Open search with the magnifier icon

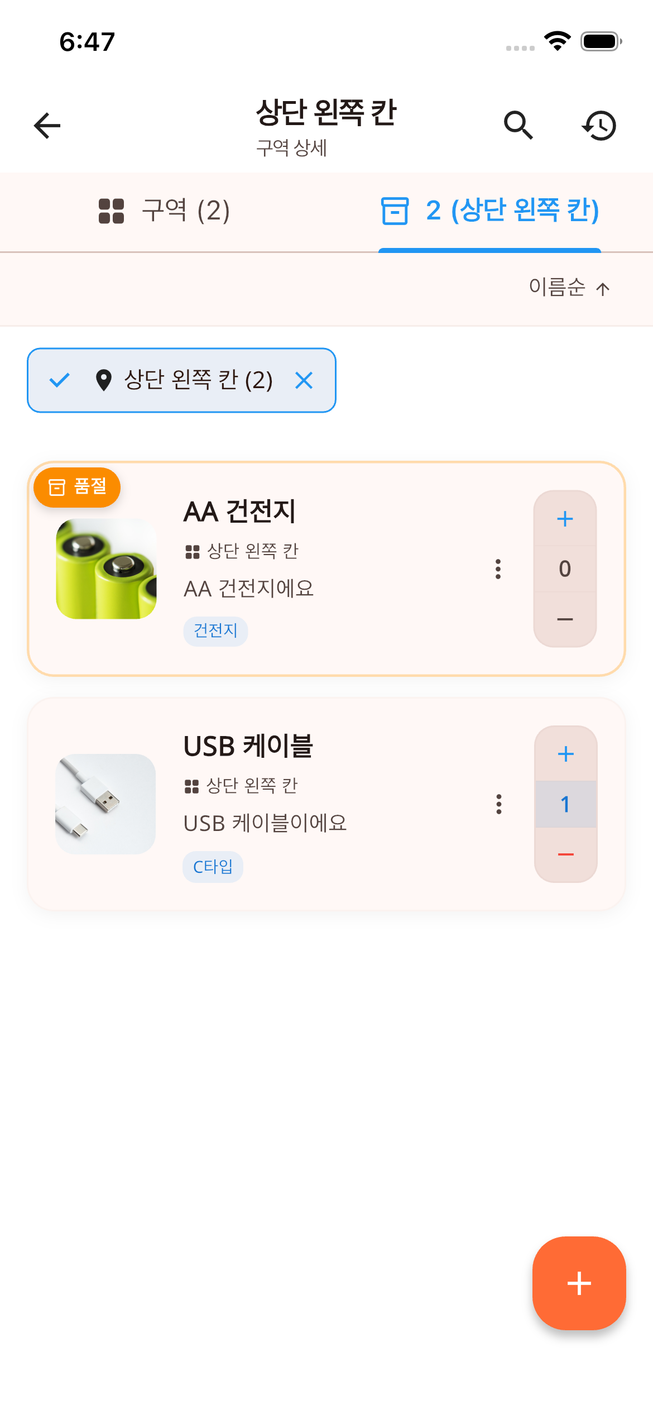point(518,125)
